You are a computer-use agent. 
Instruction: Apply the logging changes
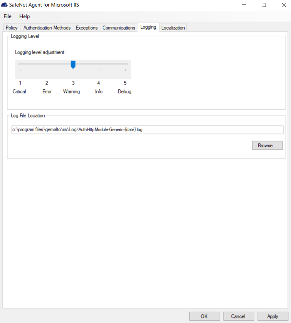click(x=272, y=316)
